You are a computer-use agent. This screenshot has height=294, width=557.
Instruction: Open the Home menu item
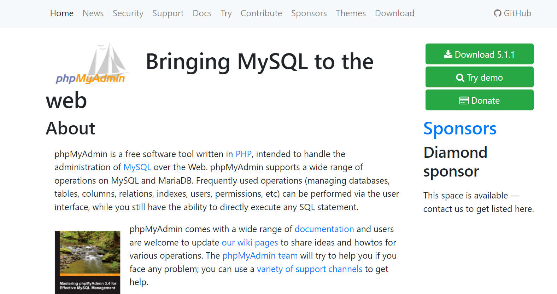62,13
